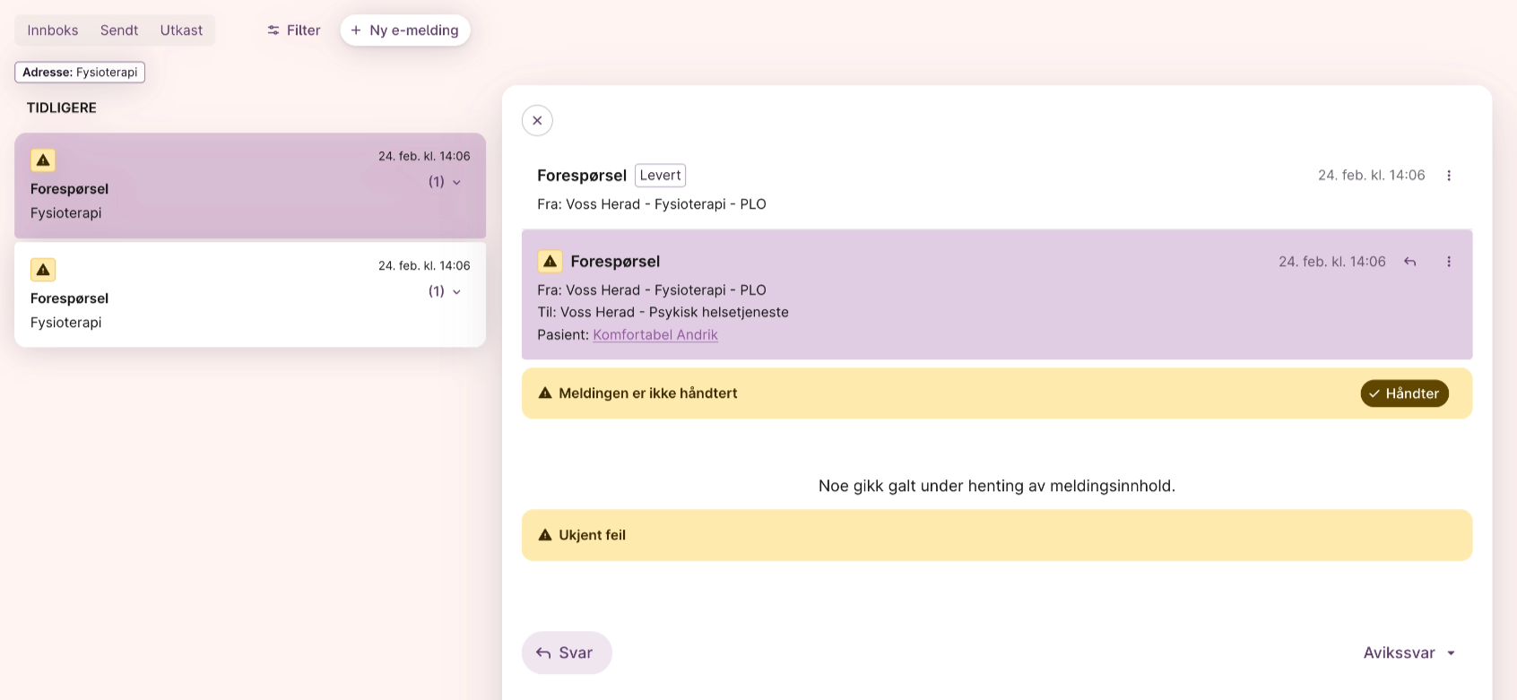Expand the thread chevron on the first Forespørsel item

pos(456,182)
